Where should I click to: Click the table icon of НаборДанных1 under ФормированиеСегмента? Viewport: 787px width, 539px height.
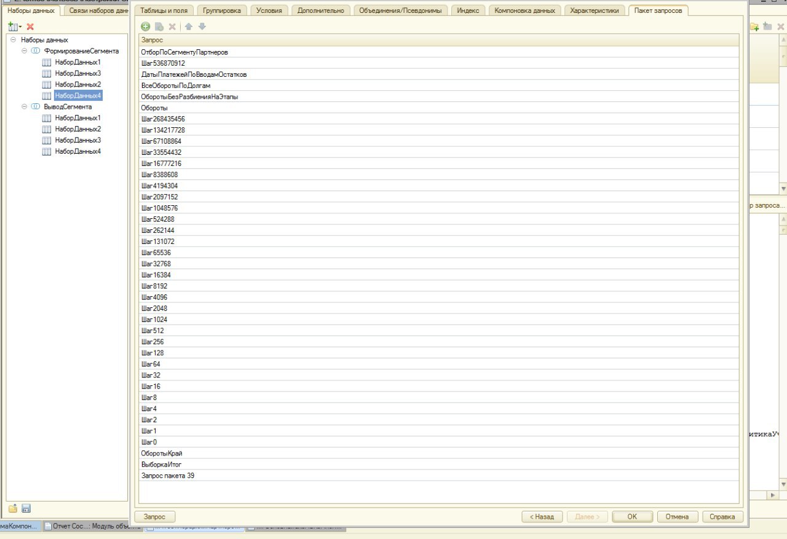pyautogui.click(x=47, y=63)
